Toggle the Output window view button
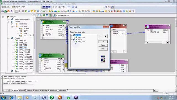This screenshot has width=177, height=100. pyautogui.click(x=46, y=7)
